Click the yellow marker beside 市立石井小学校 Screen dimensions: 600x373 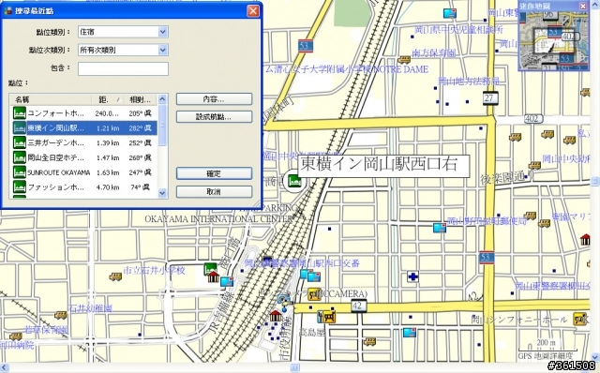pos(115,276)
